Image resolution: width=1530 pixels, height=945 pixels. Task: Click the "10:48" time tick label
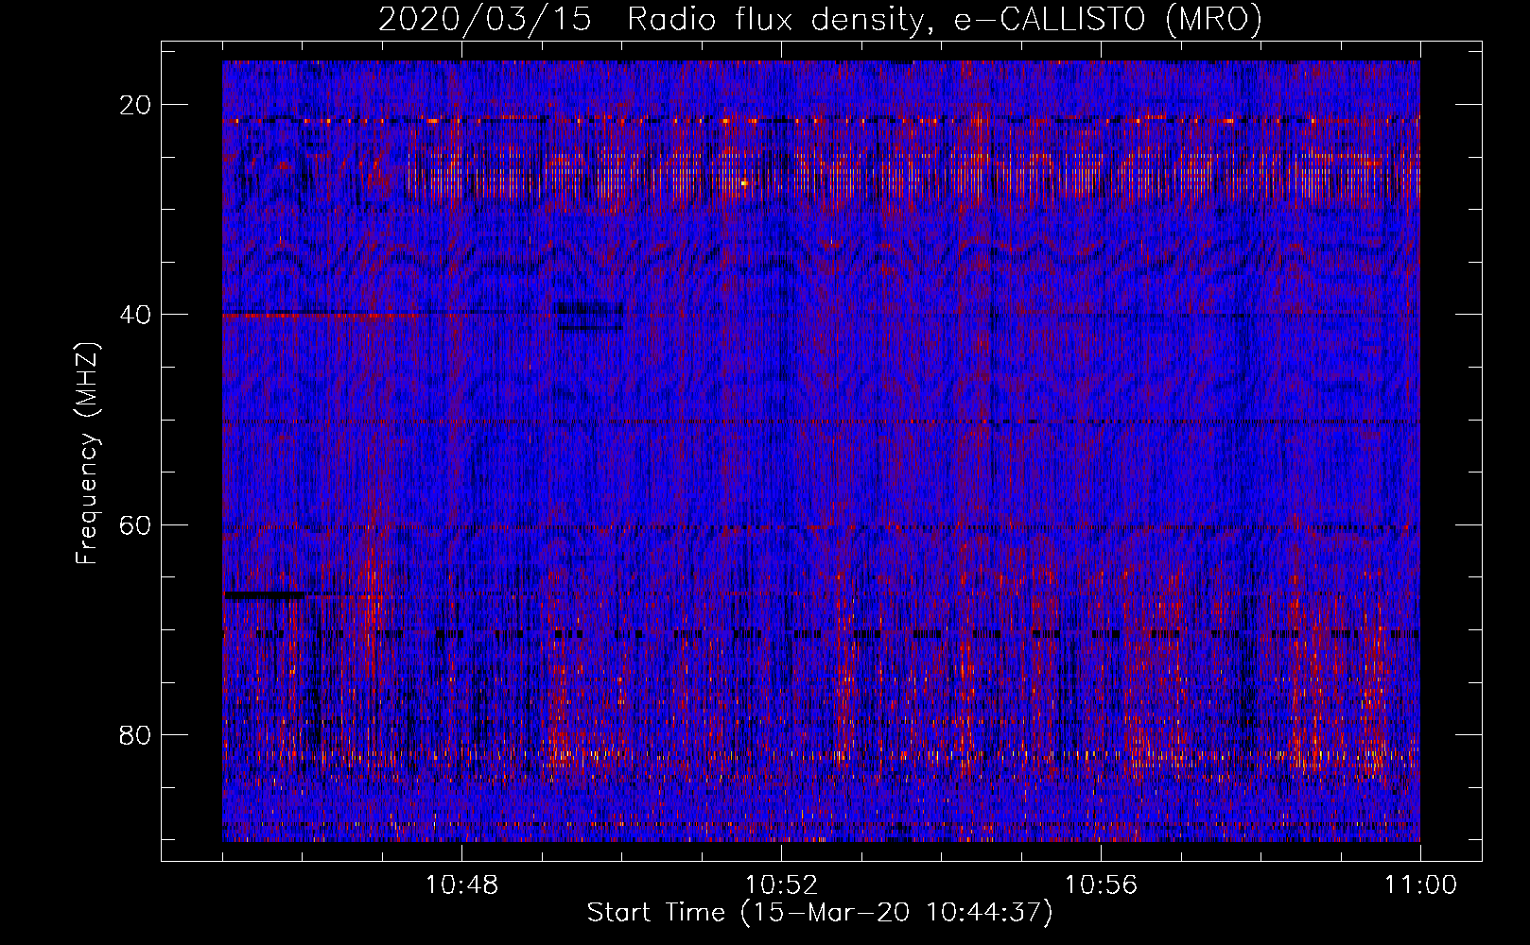461,885
